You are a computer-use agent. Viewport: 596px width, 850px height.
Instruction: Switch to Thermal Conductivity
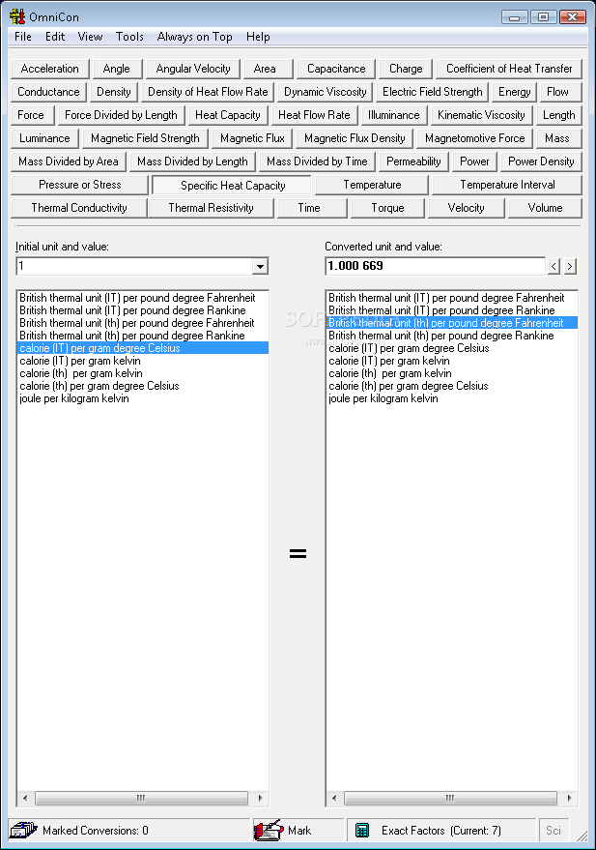coord(79,209)
